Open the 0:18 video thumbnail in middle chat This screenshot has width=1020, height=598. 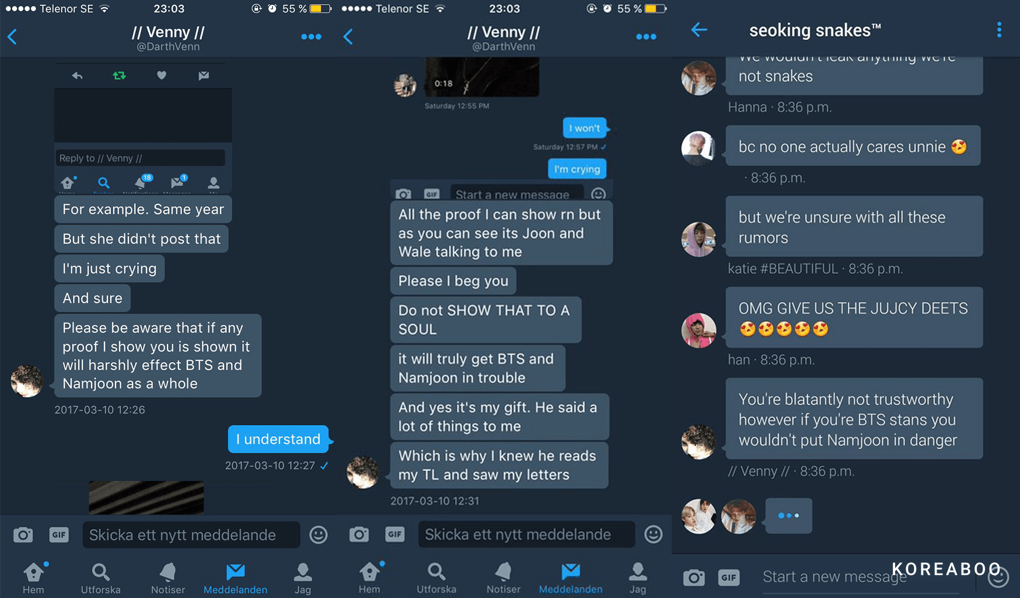point(482,77)
